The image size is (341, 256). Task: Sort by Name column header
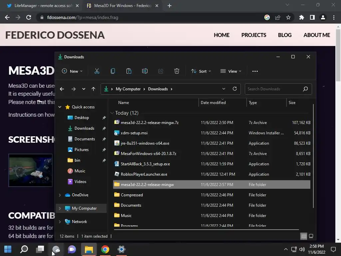(x=124, y=103)
